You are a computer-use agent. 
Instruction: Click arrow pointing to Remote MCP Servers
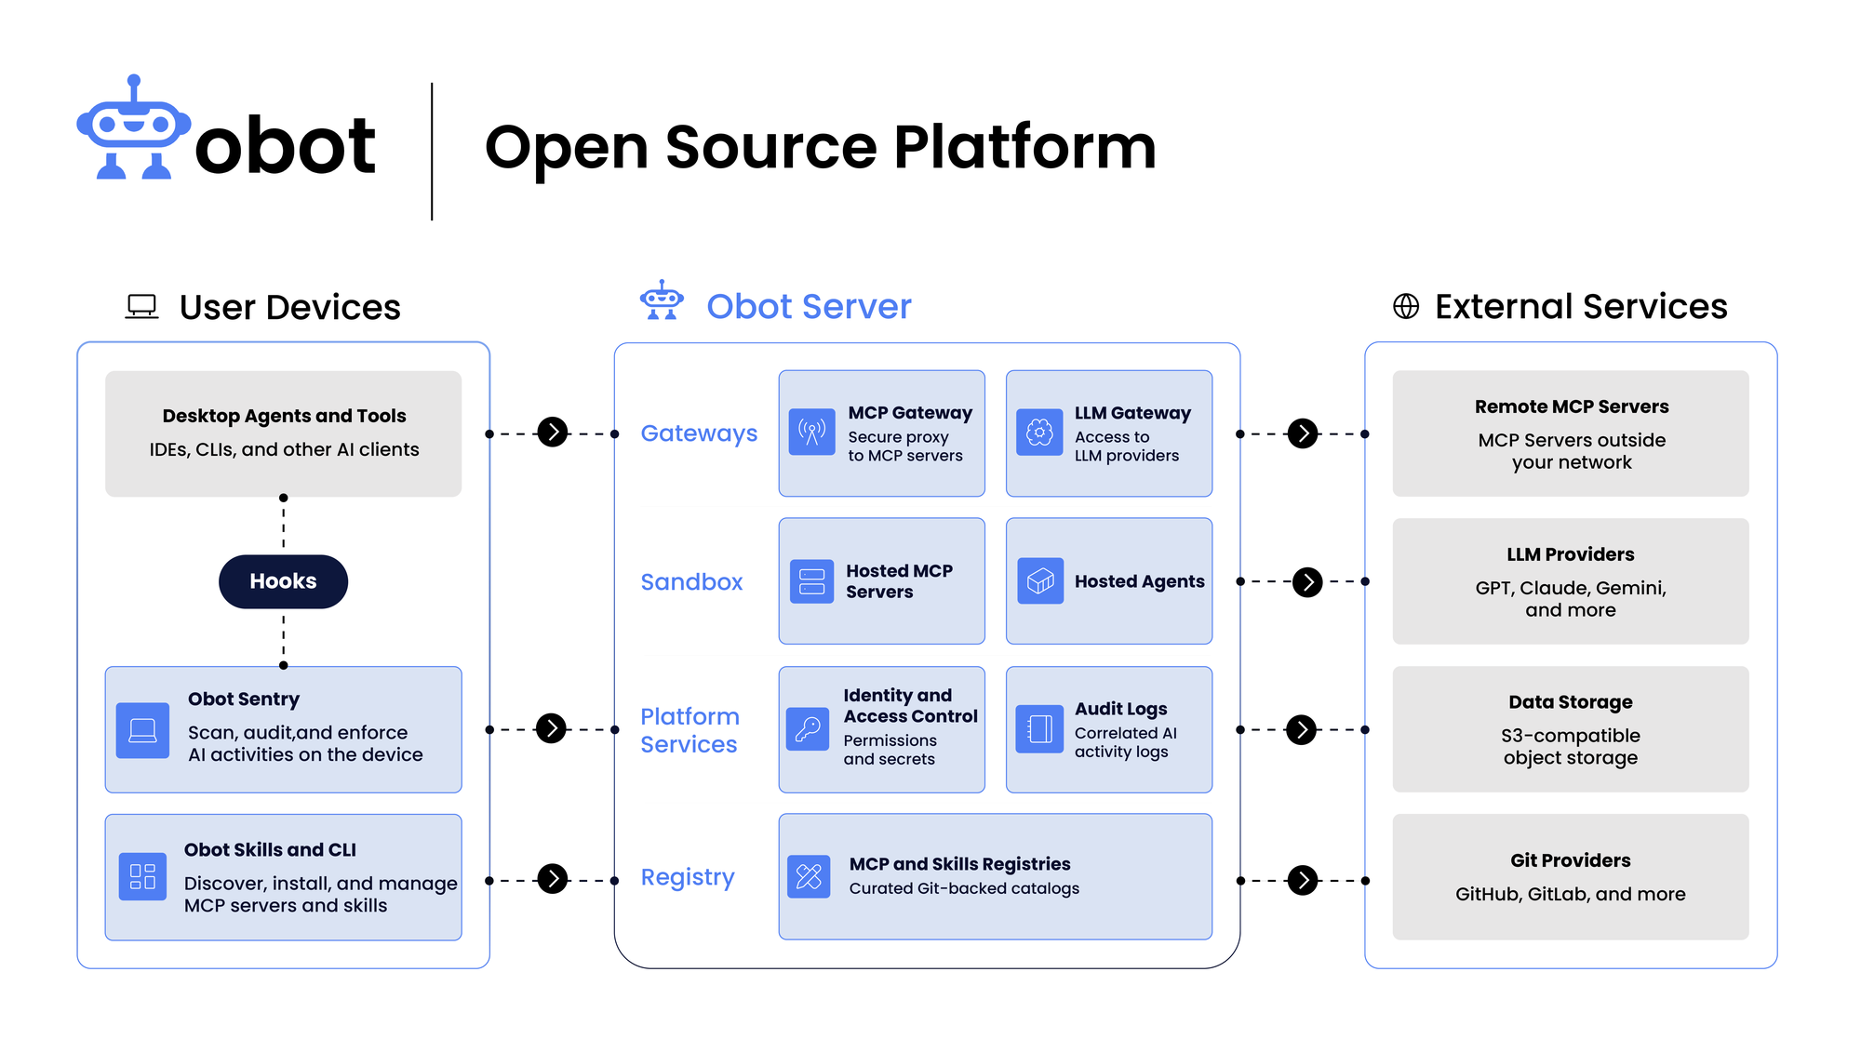(x=1303, y=433)
